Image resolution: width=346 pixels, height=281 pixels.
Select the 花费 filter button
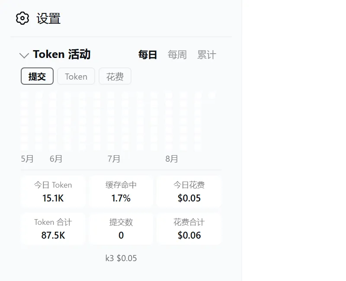[115, 76]
